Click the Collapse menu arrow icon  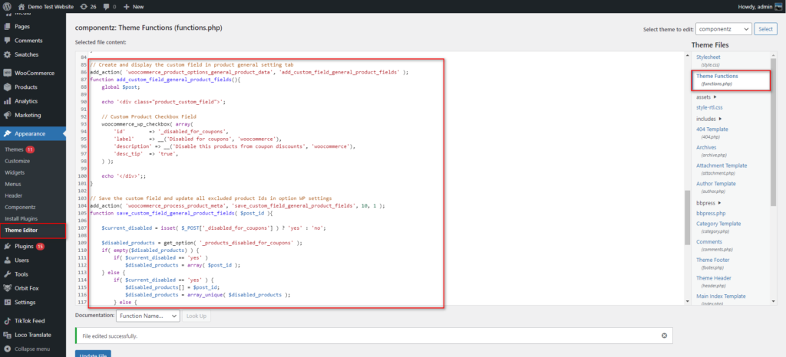point(8,349)
